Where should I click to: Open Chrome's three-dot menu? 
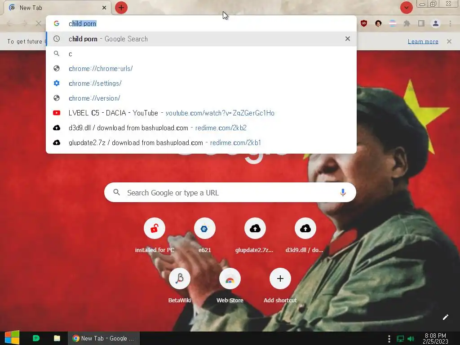pos(450,23)
